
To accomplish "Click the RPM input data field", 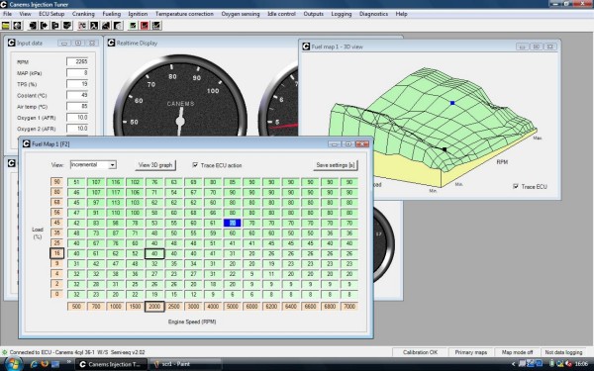I will (x=77, y=61).
